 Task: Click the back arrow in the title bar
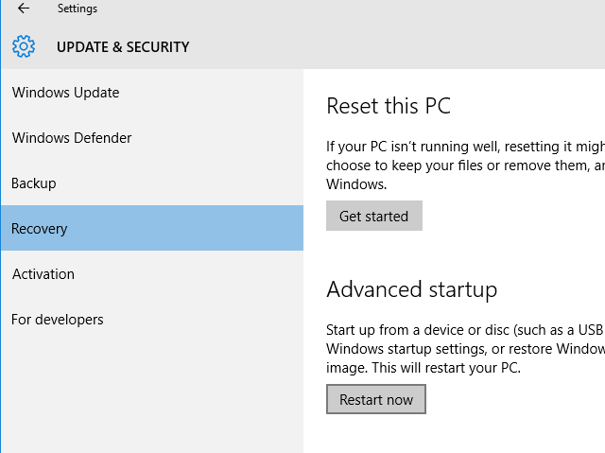[x=24, y=9]
